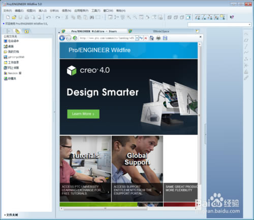254x220 pixels.
Task: Click the browser home icon
Action: coord(152,38)
